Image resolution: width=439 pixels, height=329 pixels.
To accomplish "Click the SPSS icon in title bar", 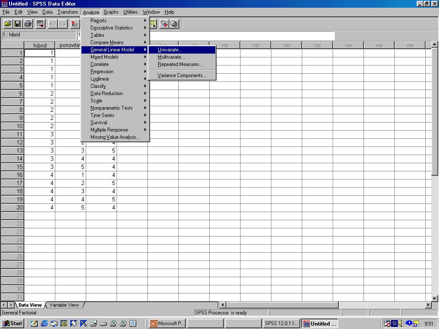I will click(x=4, y=4).
